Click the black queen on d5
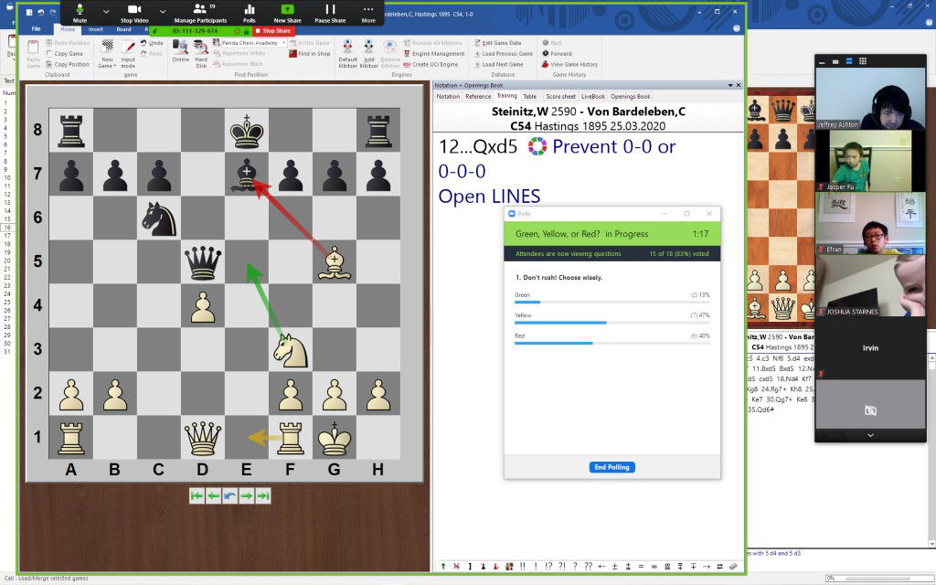 pos(202,263)
